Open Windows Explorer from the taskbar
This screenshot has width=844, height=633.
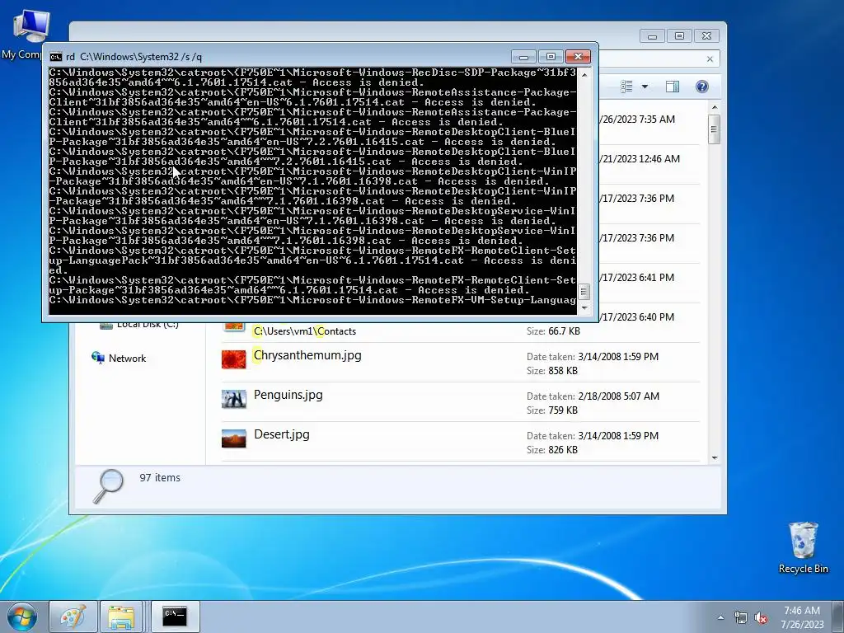[x=121, y=617]
